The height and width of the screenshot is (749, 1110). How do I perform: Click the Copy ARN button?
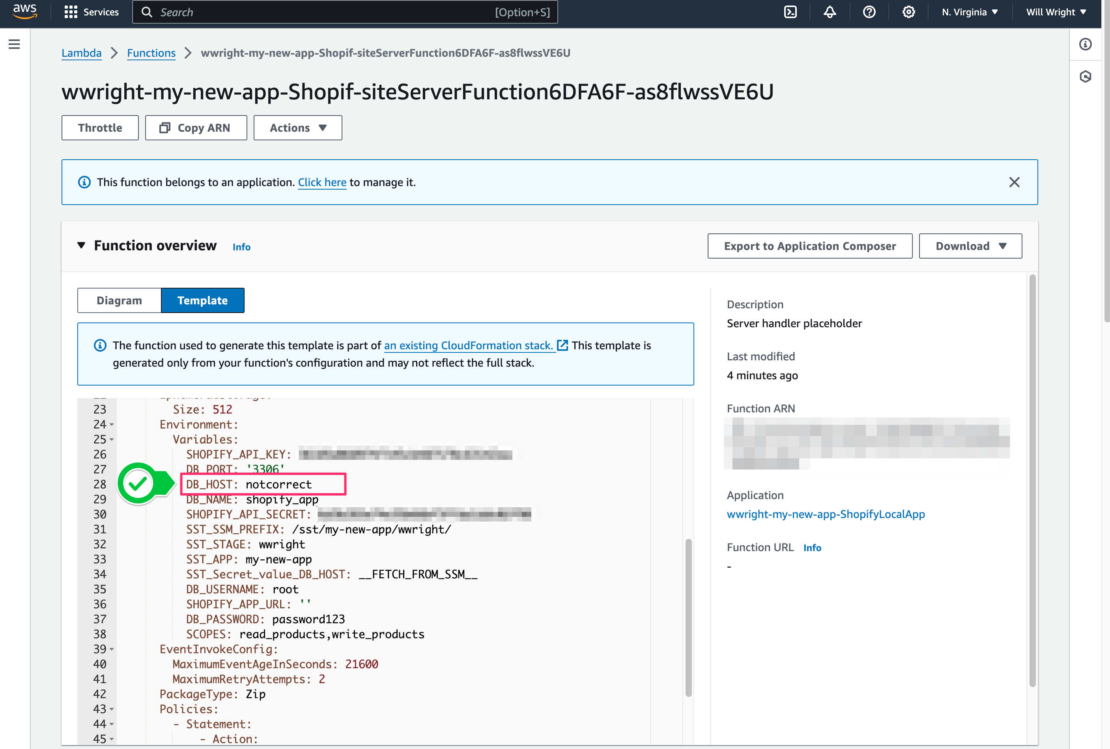pyautogui.click(x=196, y=127)
